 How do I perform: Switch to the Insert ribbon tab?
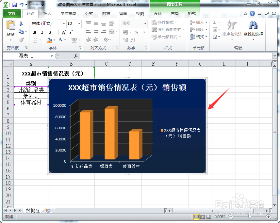click(47, 14)
